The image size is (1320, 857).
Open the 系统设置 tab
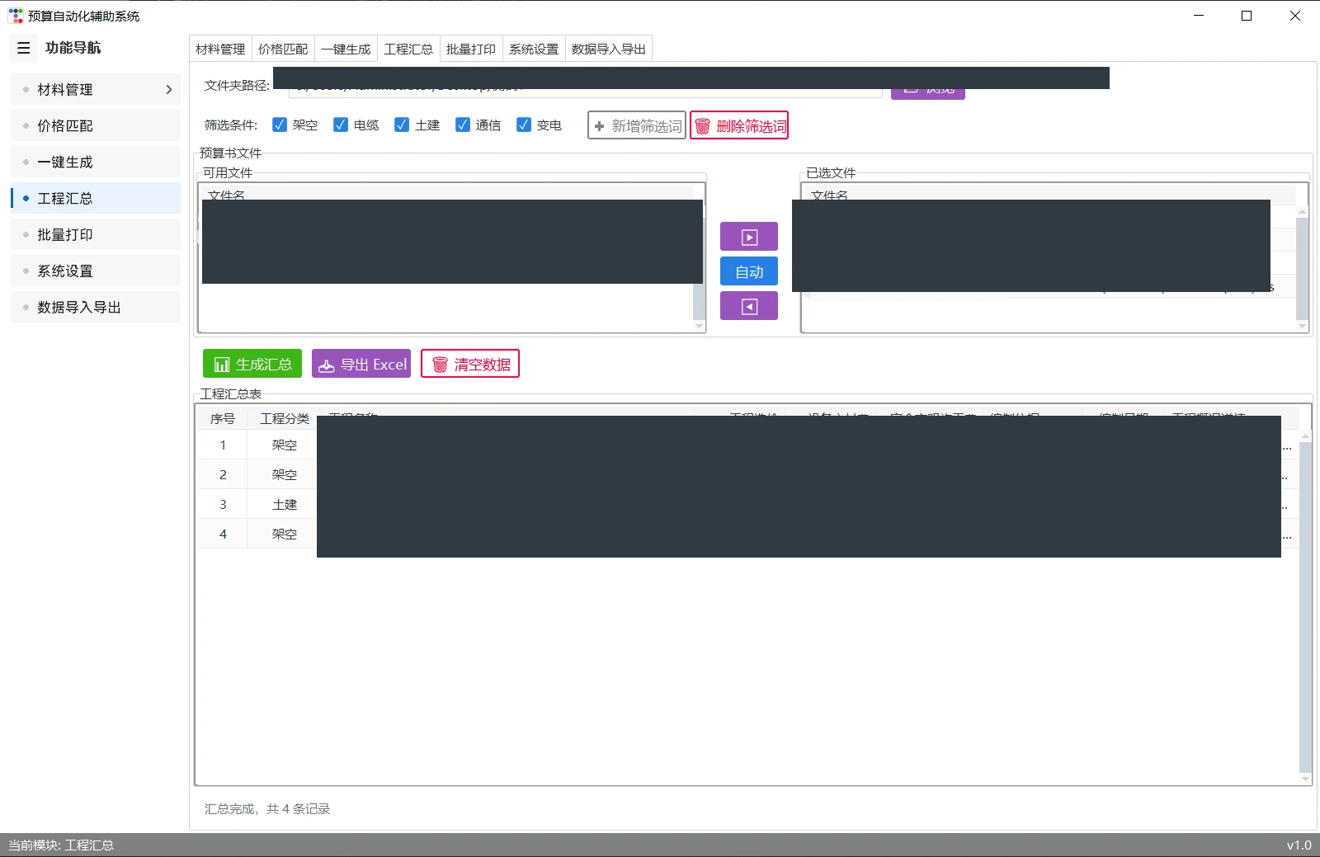coord(534,49)
